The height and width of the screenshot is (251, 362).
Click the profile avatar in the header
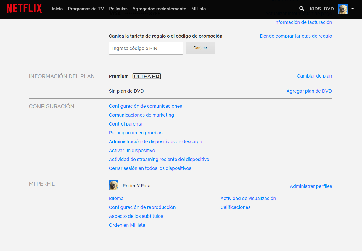click(x=343, y=9)
